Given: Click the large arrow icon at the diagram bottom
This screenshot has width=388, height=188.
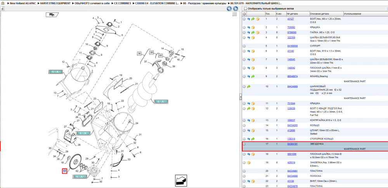Looking at the screenshot, I should click(181, 181).
